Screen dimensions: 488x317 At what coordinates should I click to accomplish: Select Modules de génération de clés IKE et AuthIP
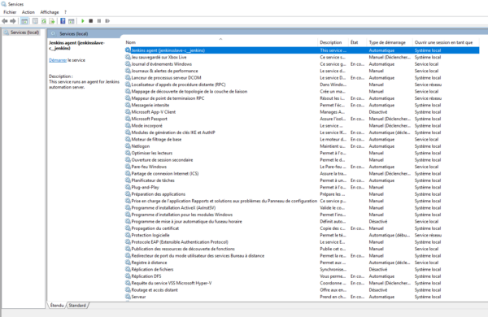(302, 132)
